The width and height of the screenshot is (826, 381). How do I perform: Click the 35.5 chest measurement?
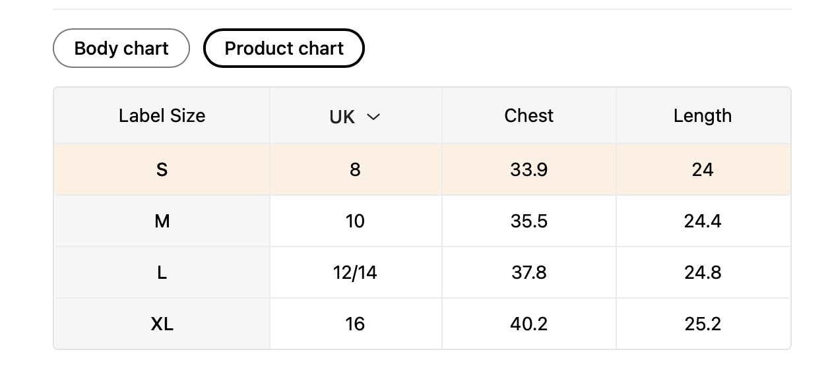(x=528, y=221)
